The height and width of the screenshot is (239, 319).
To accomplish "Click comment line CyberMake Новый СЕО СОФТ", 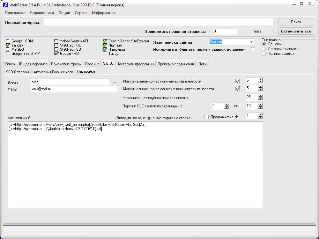I will click(x=55, y=129).
